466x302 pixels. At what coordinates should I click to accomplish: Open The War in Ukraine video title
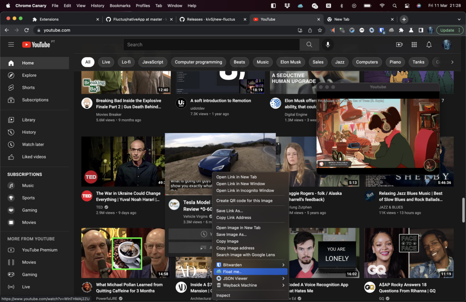(x=128, y=197)
